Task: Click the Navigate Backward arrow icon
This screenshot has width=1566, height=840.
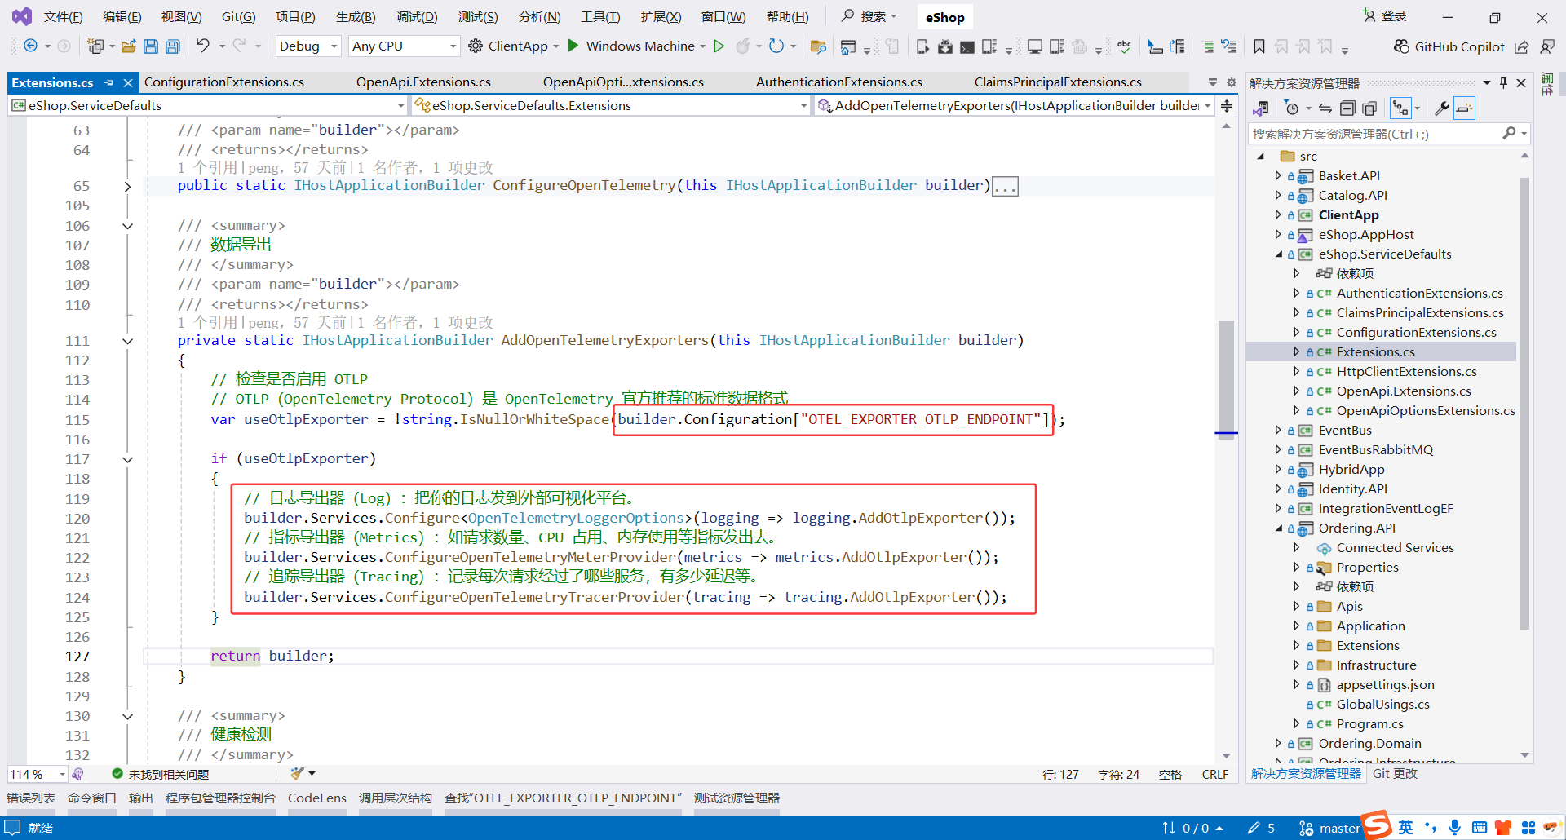Action: coord(30,46)
